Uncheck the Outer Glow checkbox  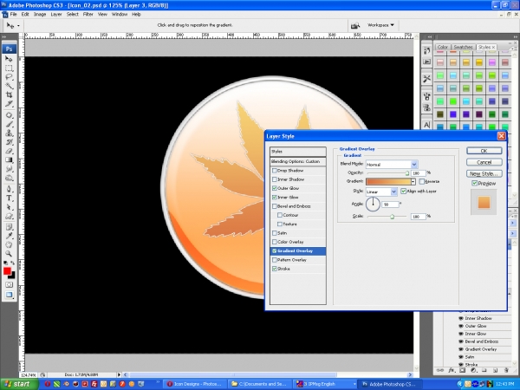tap(274, 188)
